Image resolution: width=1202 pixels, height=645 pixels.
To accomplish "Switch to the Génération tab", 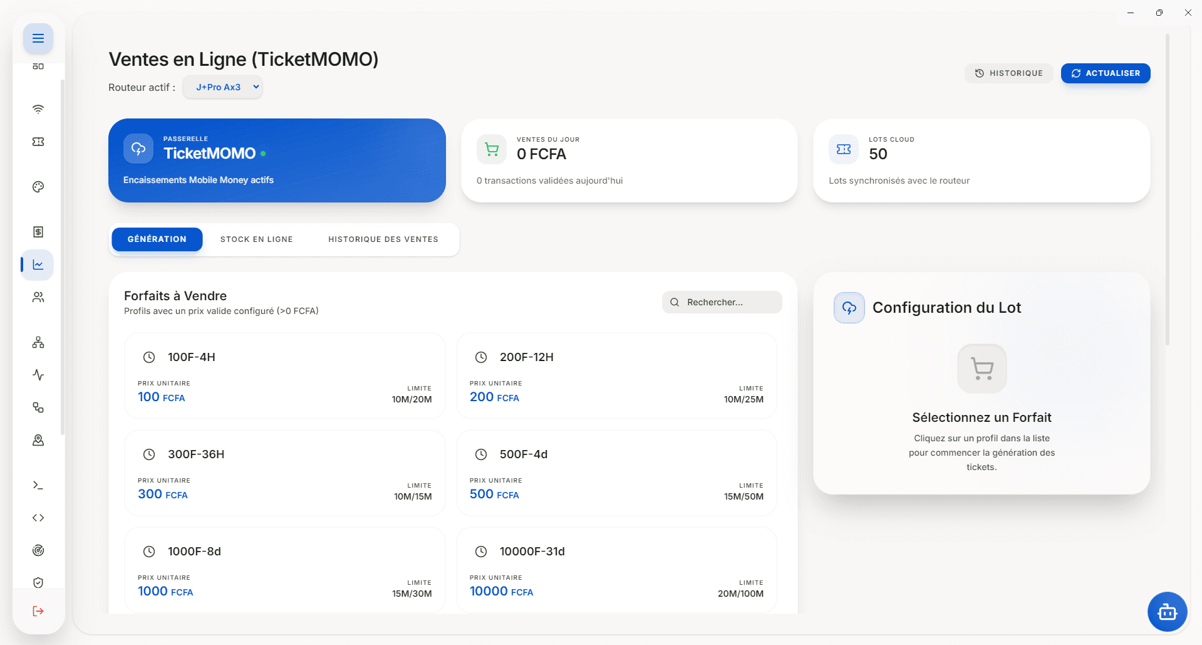I will [157, 239].
